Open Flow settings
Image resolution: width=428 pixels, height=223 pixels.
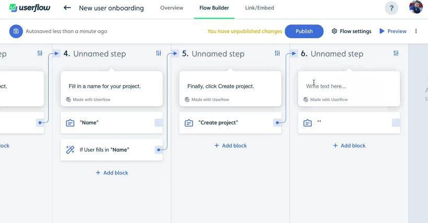pos(352,31)
